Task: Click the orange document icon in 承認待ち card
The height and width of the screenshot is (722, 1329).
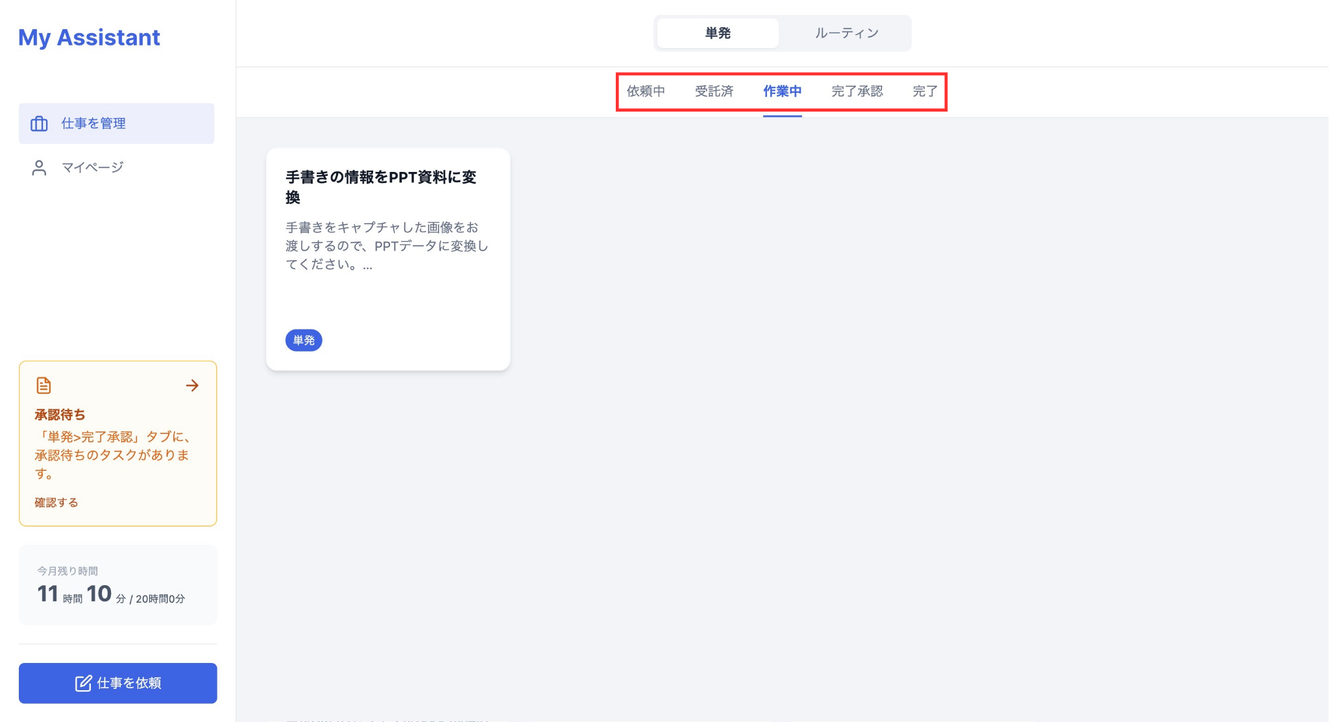Action: [43, 385]
